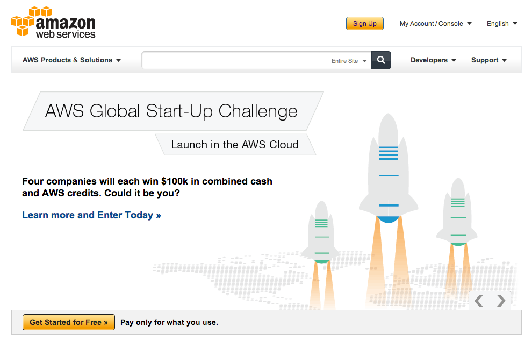Go to previous carousel slide arrow
Viewport: 532px width, 340px height.
pyautogui.click(x=478, y=301)
